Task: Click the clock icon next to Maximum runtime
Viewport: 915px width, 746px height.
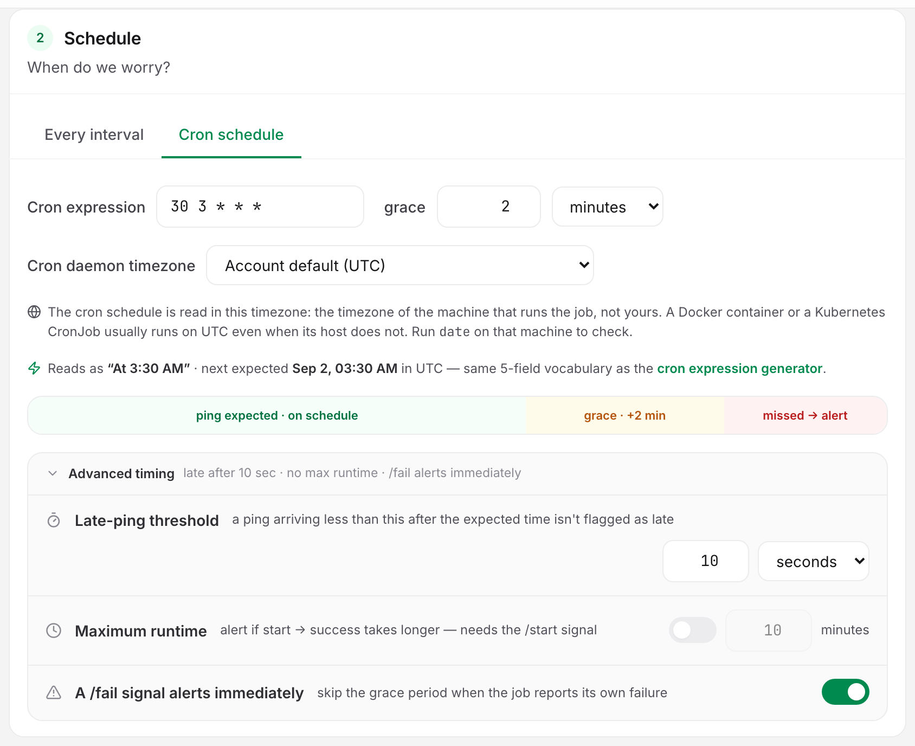Action: click(x=54, y=631)
